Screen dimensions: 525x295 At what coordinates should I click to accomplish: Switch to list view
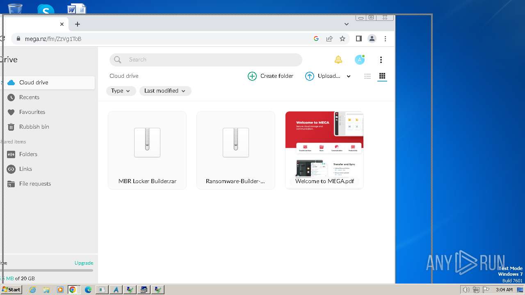pos(367,76)
